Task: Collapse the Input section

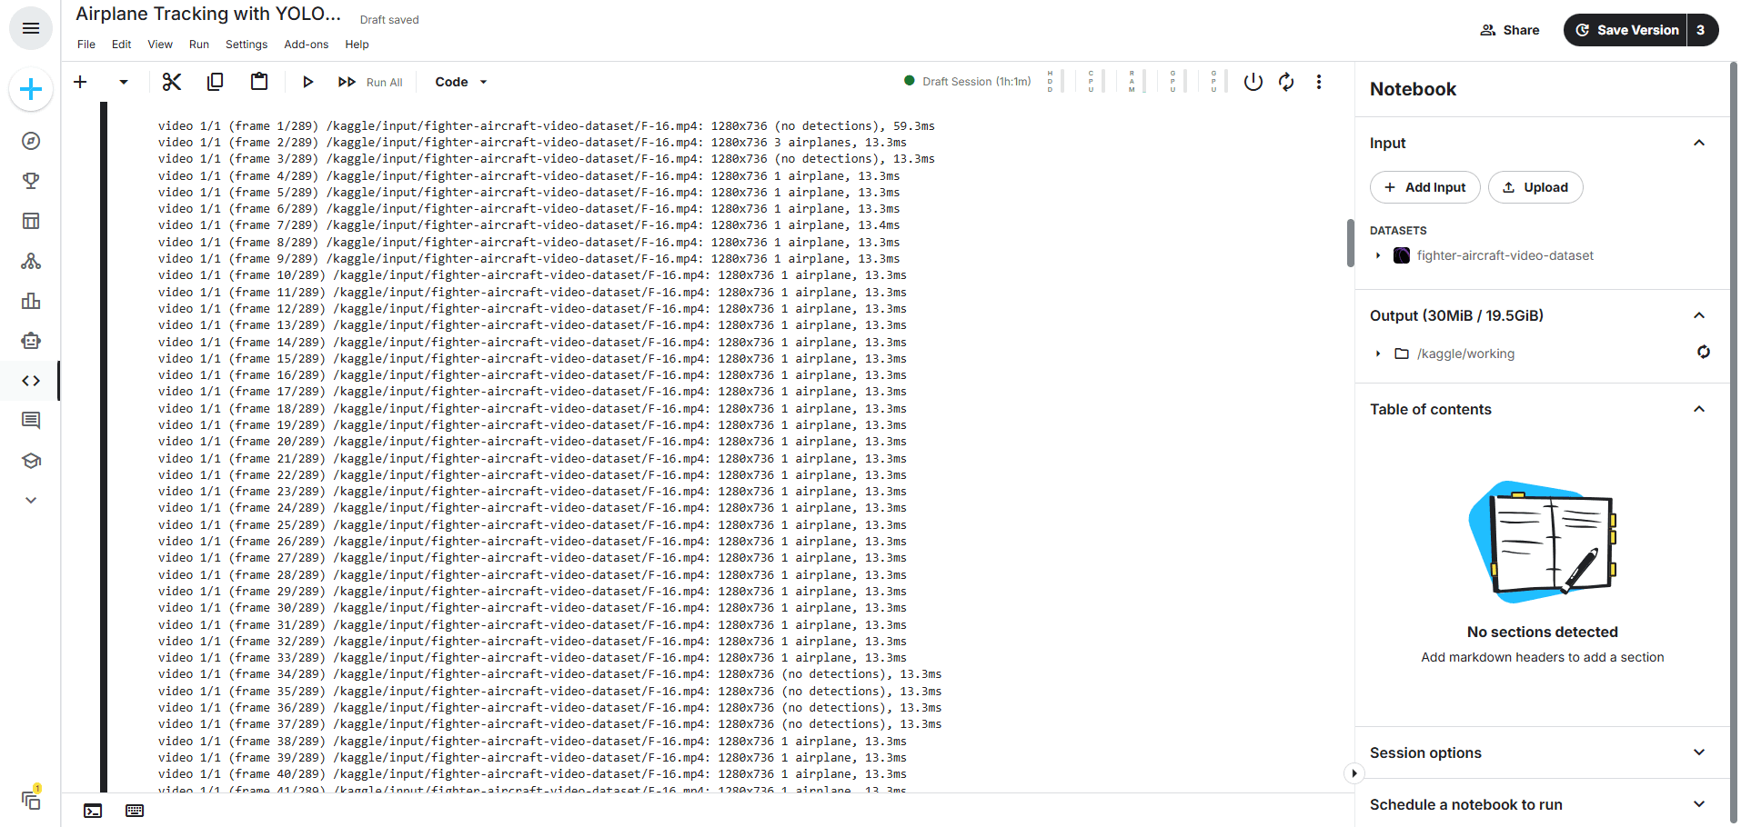Action: (1699, 143)
